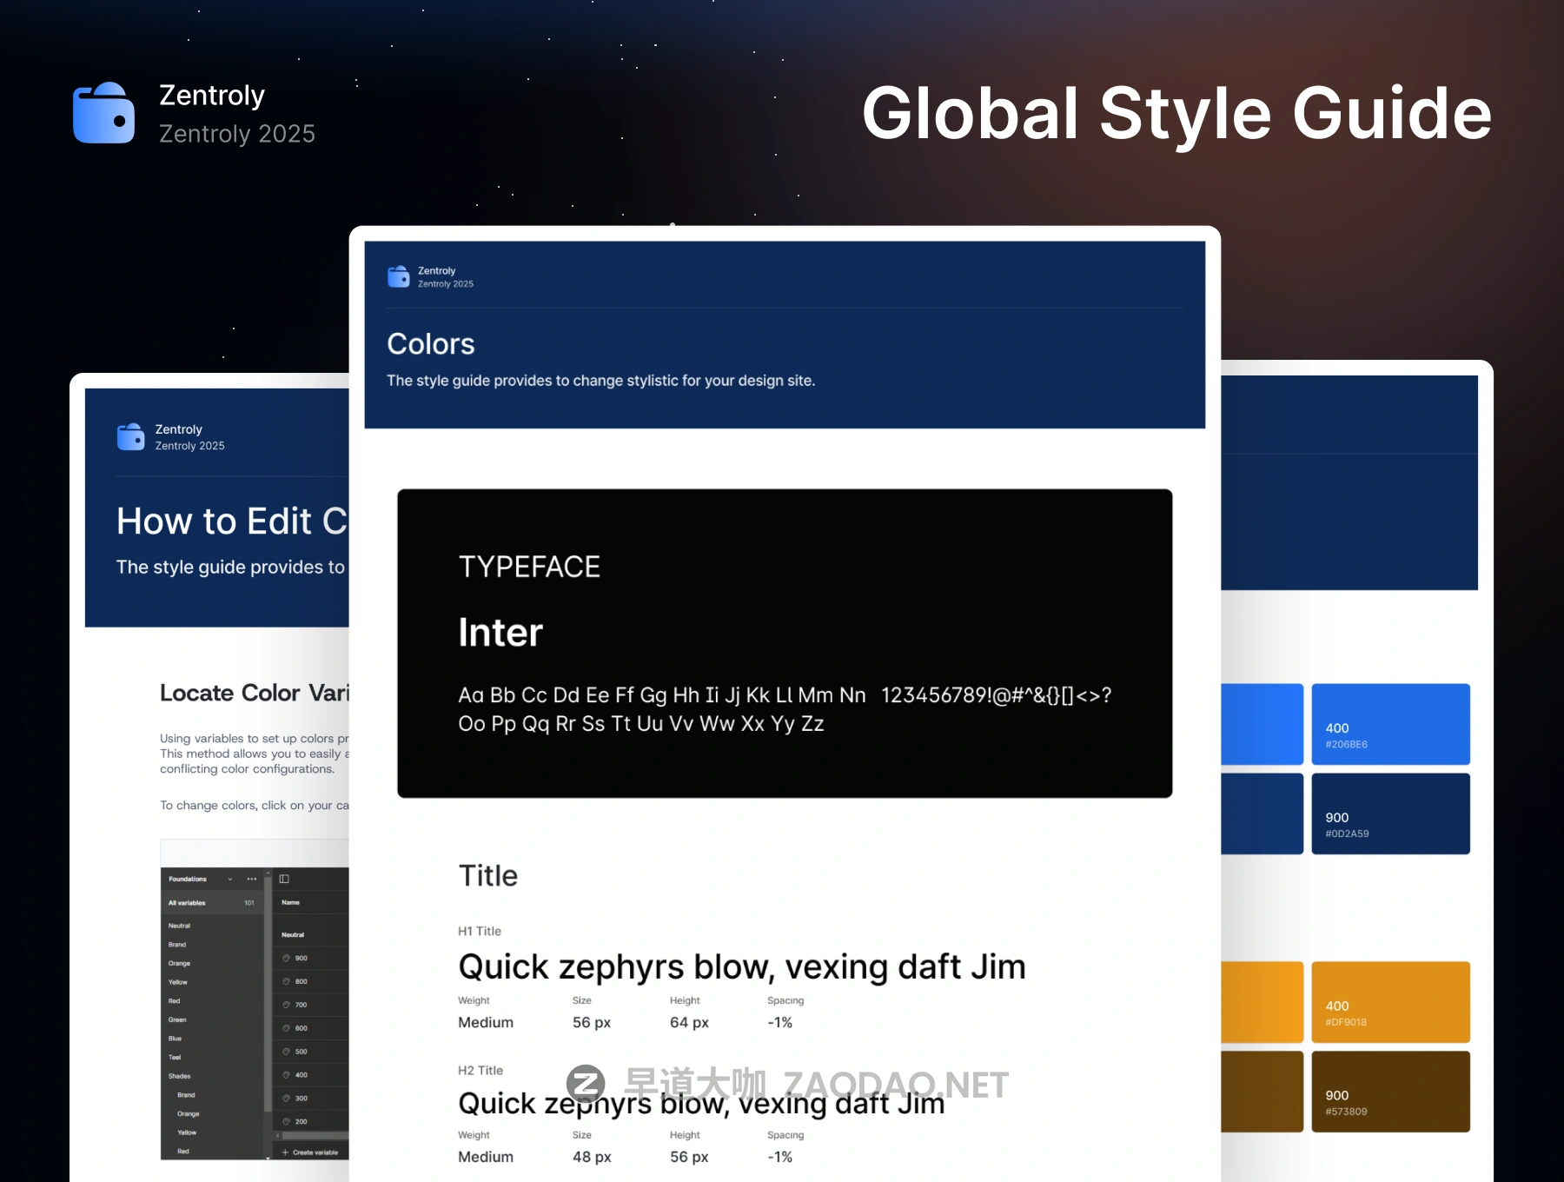Select All variables in the sidebar
This screenshot has height=1182, width=1564.
188,903
